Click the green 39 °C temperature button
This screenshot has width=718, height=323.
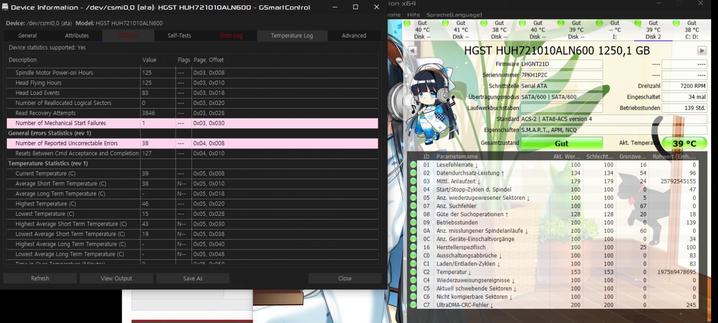pos(684,143)
